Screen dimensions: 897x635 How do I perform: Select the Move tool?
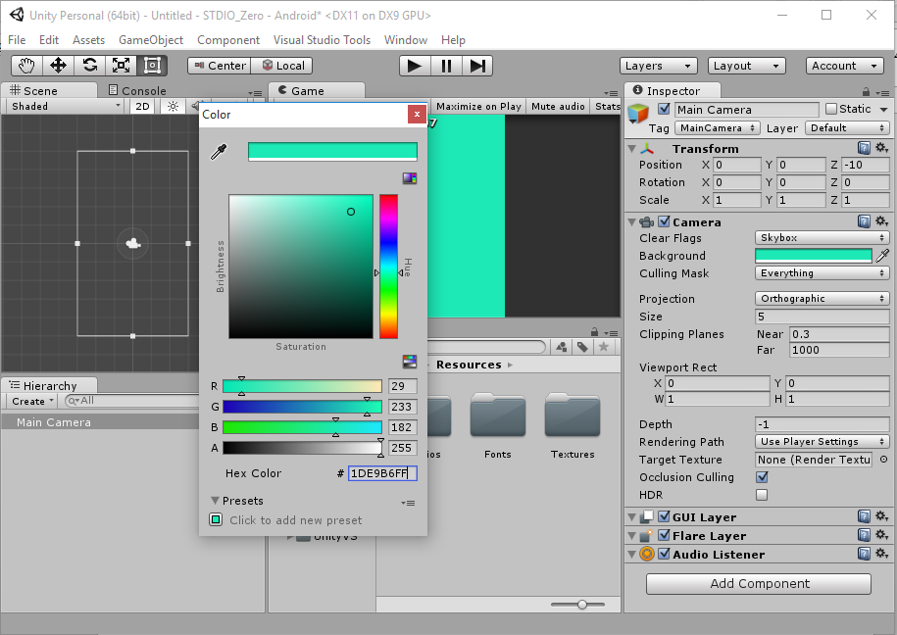point(59,66)
